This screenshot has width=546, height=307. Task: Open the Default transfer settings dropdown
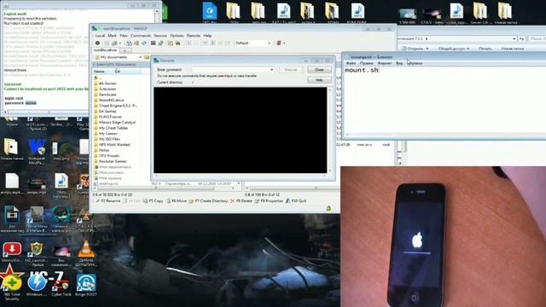click(x=253, y=43)
